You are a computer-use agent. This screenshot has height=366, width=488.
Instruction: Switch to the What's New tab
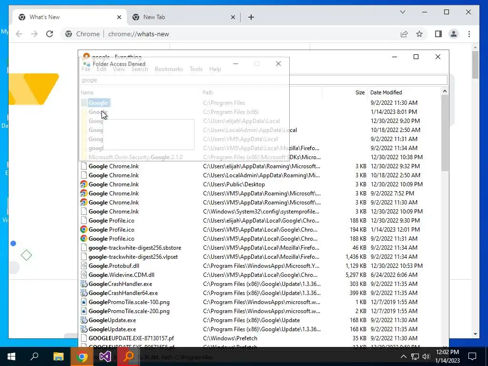tap(70, 17)
